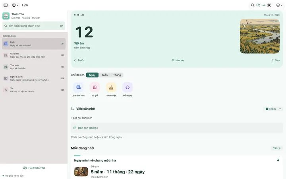The height and width of the screenshot is (179, 286).
Task: Open Lịch làm việc shortcut icon
Action: point(78,87)
